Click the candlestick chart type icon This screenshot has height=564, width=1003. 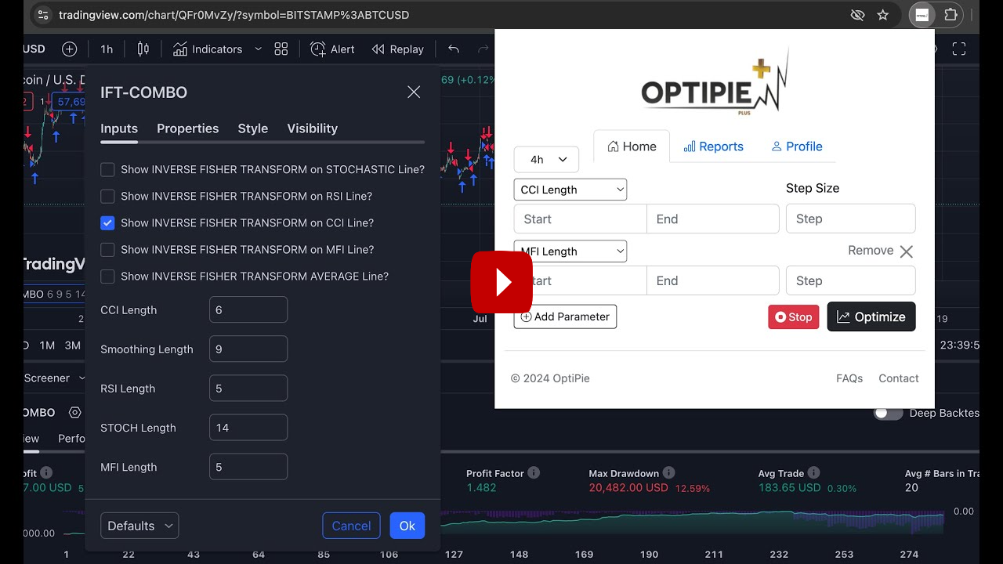143,49
